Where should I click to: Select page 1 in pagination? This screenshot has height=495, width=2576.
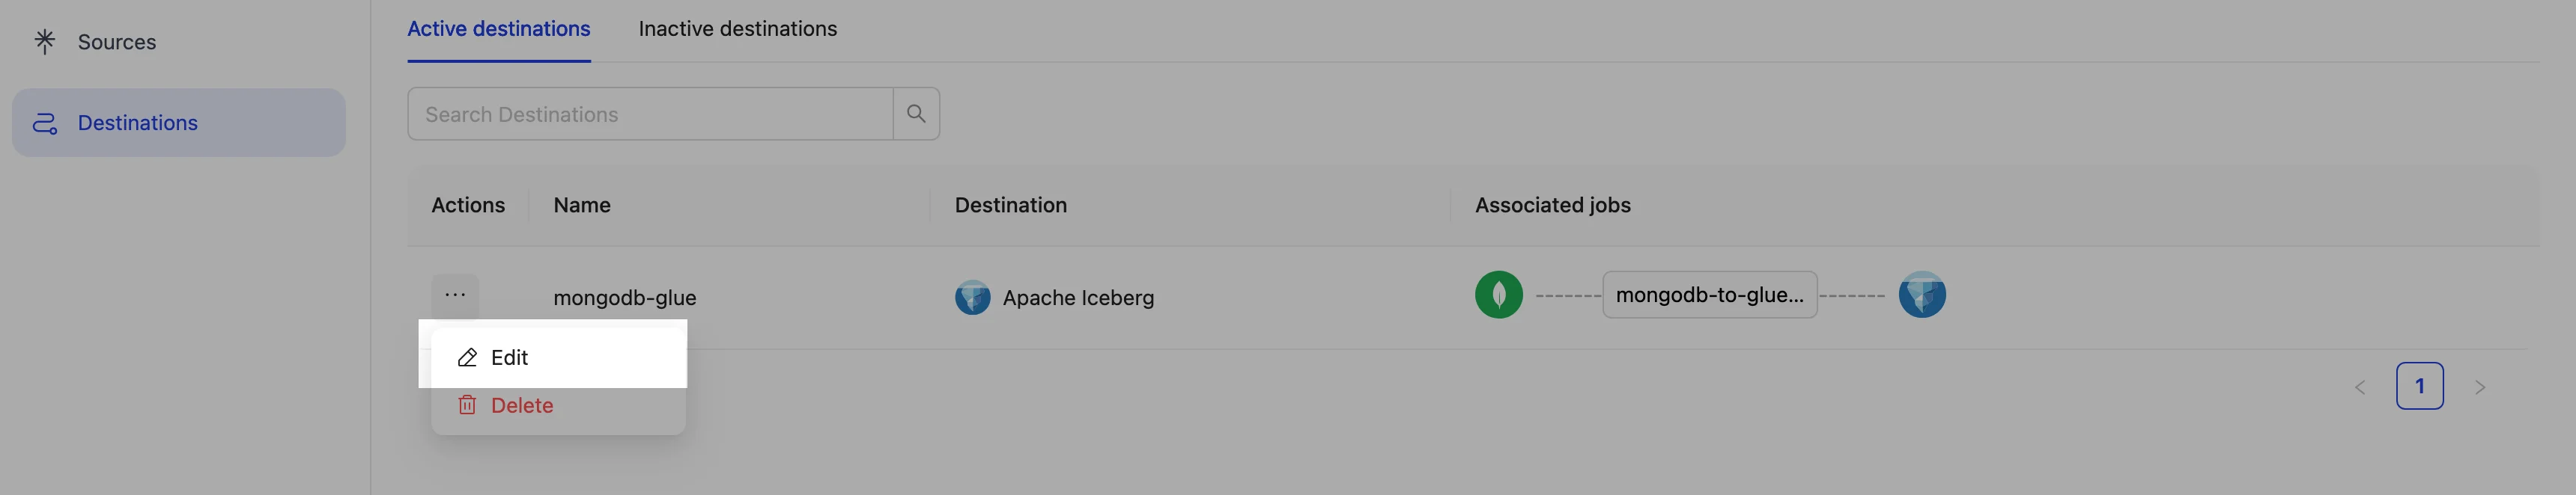pos(2419,387)
